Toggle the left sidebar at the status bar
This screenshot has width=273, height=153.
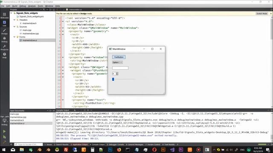[12, 144]
